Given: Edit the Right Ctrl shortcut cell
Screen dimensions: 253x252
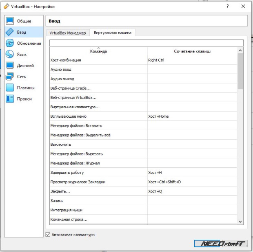Looking at the screenshot, I should point(192,60).
